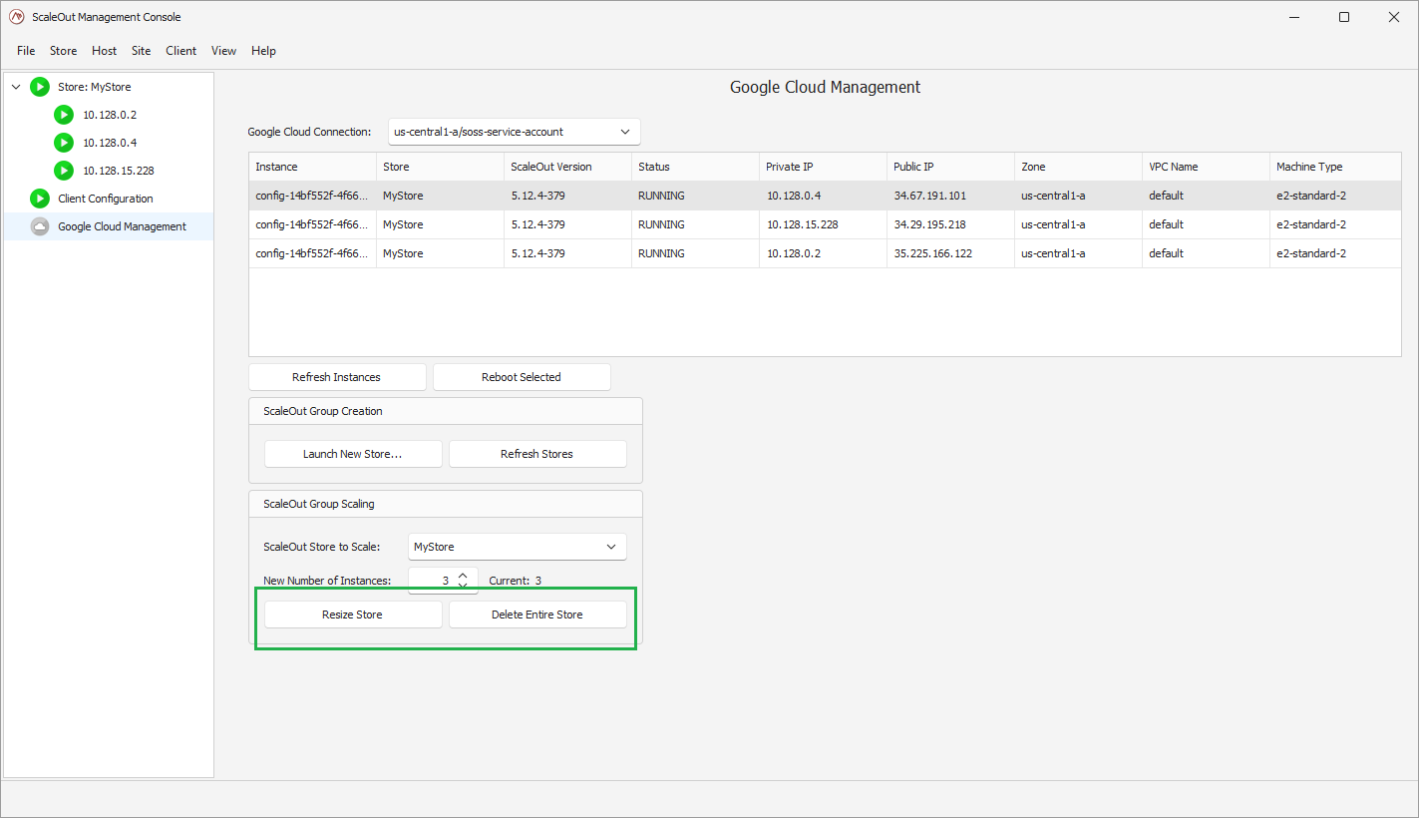Open the View menu
Viewport: 1419px width, 818px height.
point(223,51)
